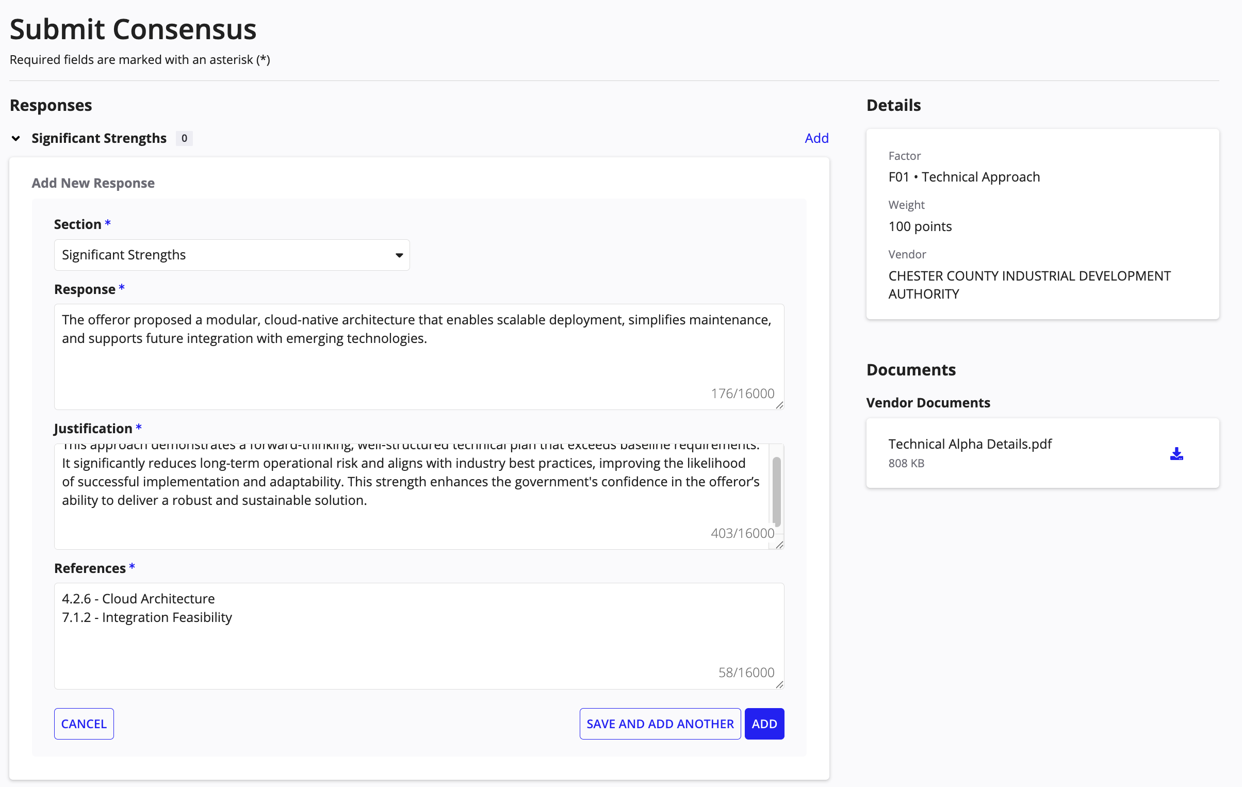Screen dimensions: 1242x787
Task: Click the blue ADD button
Action: [764, 724]
